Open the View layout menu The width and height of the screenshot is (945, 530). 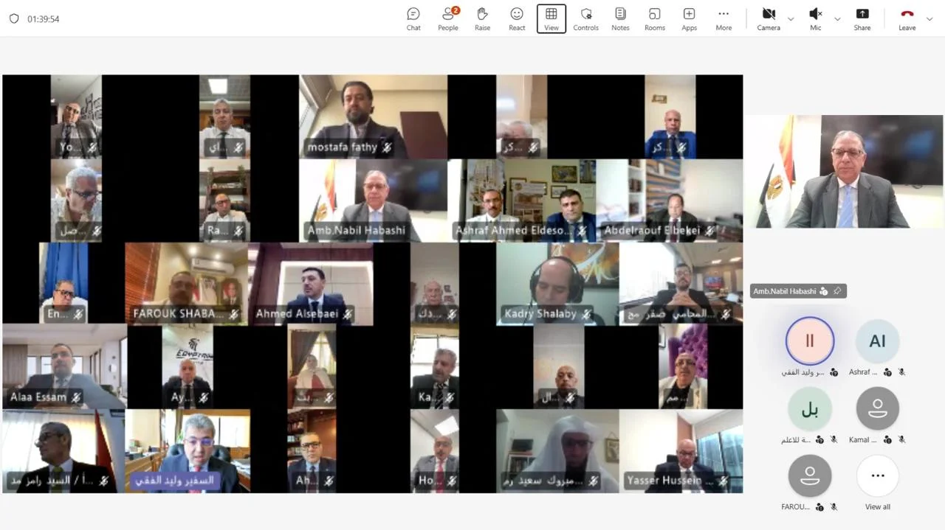tap(551, 18)
